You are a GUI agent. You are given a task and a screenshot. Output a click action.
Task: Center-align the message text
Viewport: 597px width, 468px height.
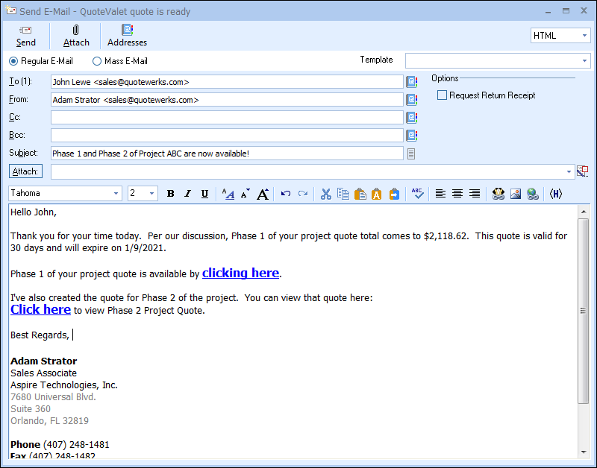pyautogui.click(x=457, y=194)
